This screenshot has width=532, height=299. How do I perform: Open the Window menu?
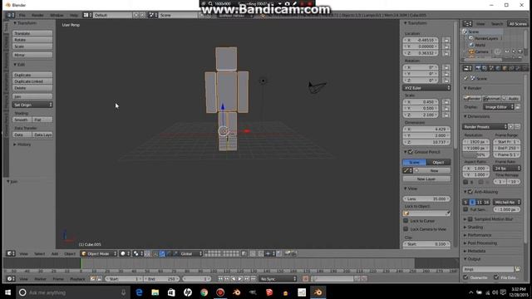click(57, 15)
